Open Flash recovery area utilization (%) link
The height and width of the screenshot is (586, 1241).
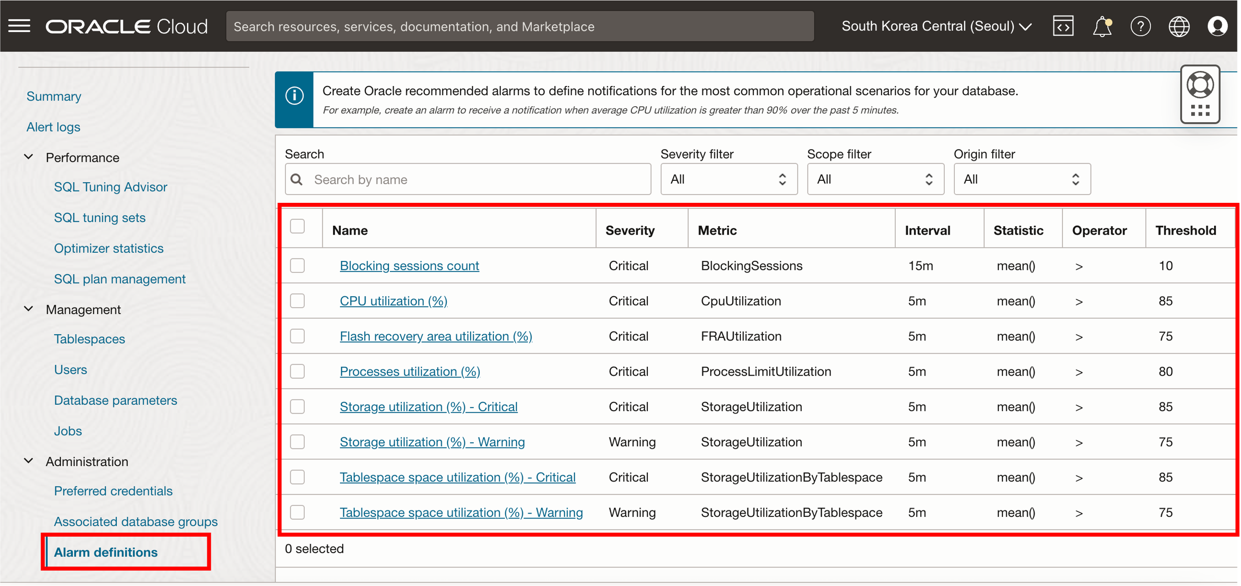pyautogui.click(x=436, y=336)
